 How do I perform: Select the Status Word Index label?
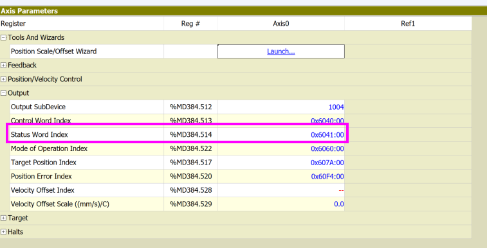tap(39, 134)
